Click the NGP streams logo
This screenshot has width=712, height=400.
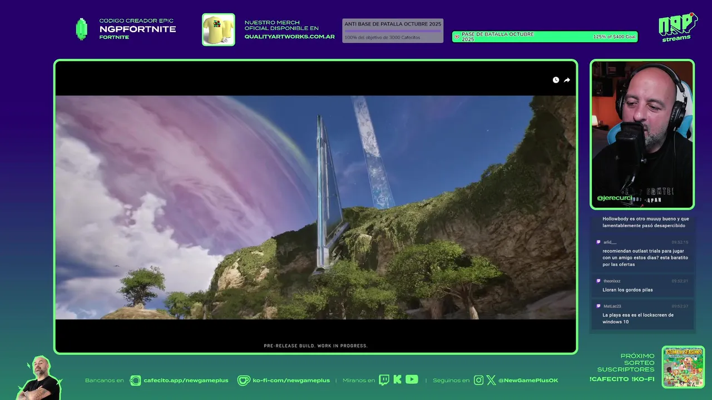[678, 27]
